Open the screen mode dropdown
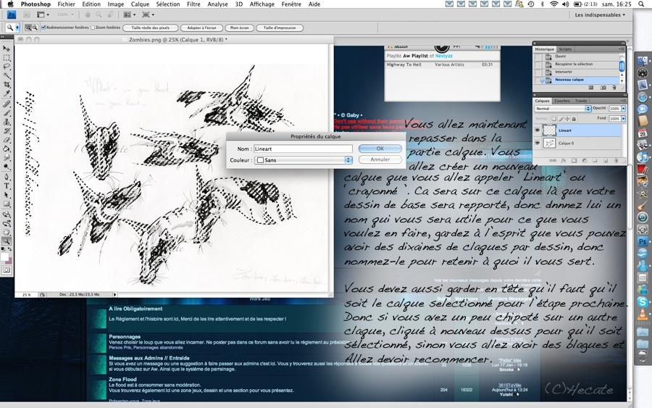Viewport: 652px width, 408px height. pos(148,14)
